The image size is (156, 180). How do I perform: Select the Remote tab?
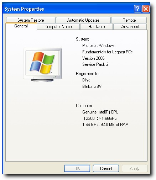129,20
